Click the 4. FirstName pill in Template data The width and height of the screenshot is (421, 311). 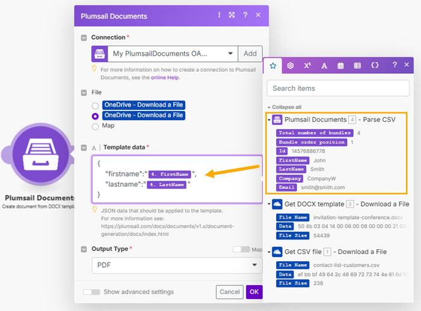coord(170,174)
